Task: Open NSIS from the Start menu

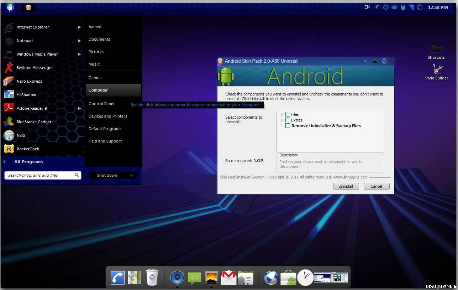Action: coord(43,135)
